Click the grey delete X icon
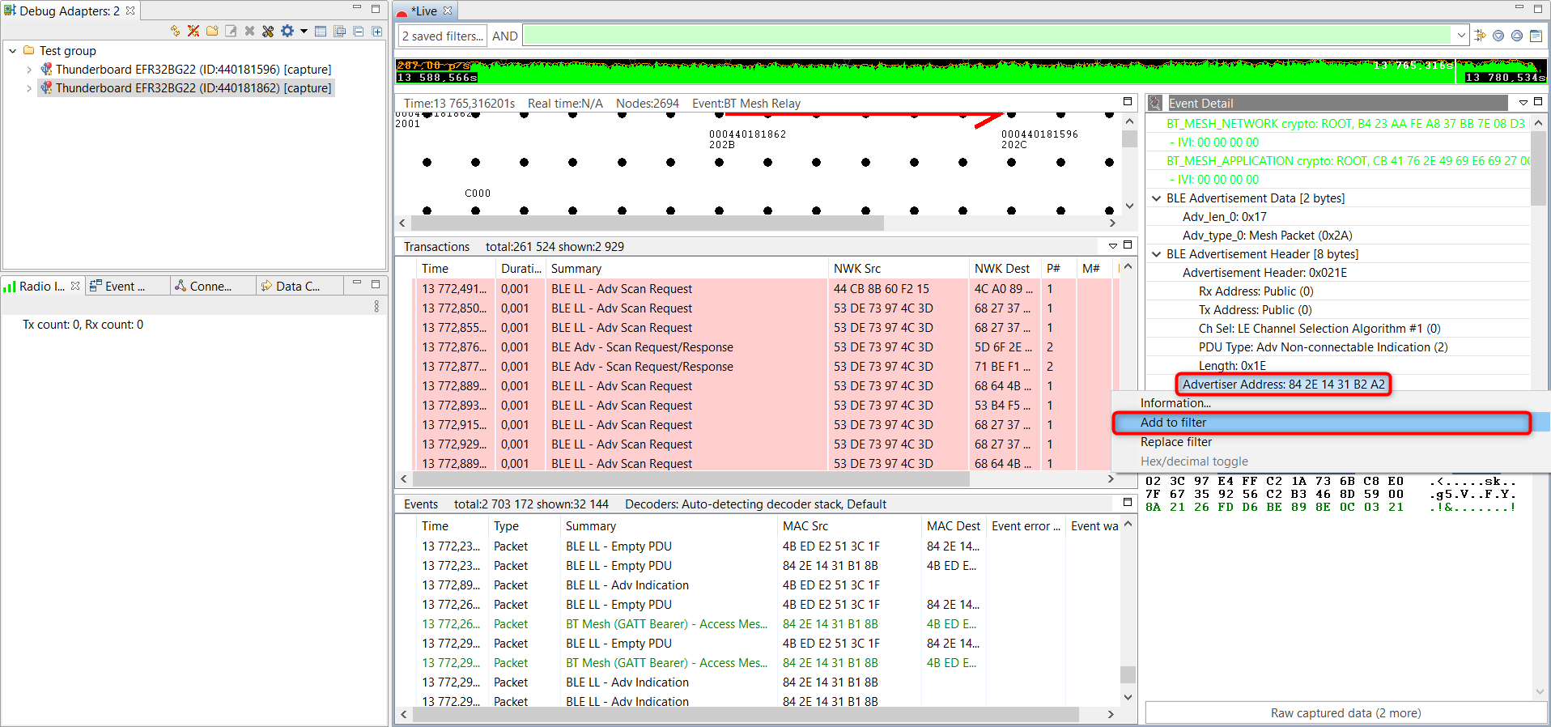The width and height of the screenshot is (1551, 727). [x=249, y=31]
